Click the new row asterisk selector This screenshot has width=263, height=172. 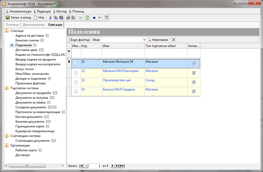[x=69, y=53]
